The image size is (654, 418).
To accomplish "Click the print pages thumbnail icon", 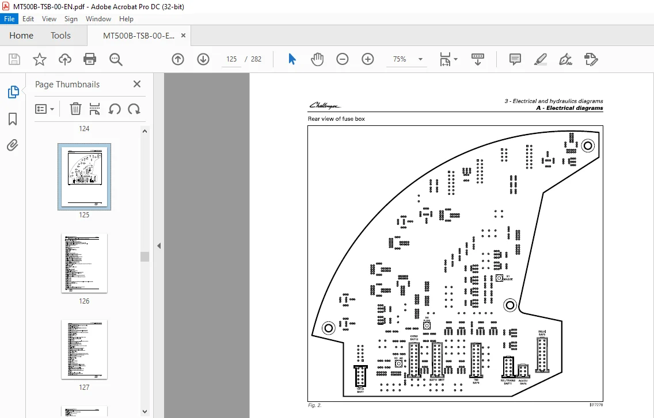I will pos(94,109).
